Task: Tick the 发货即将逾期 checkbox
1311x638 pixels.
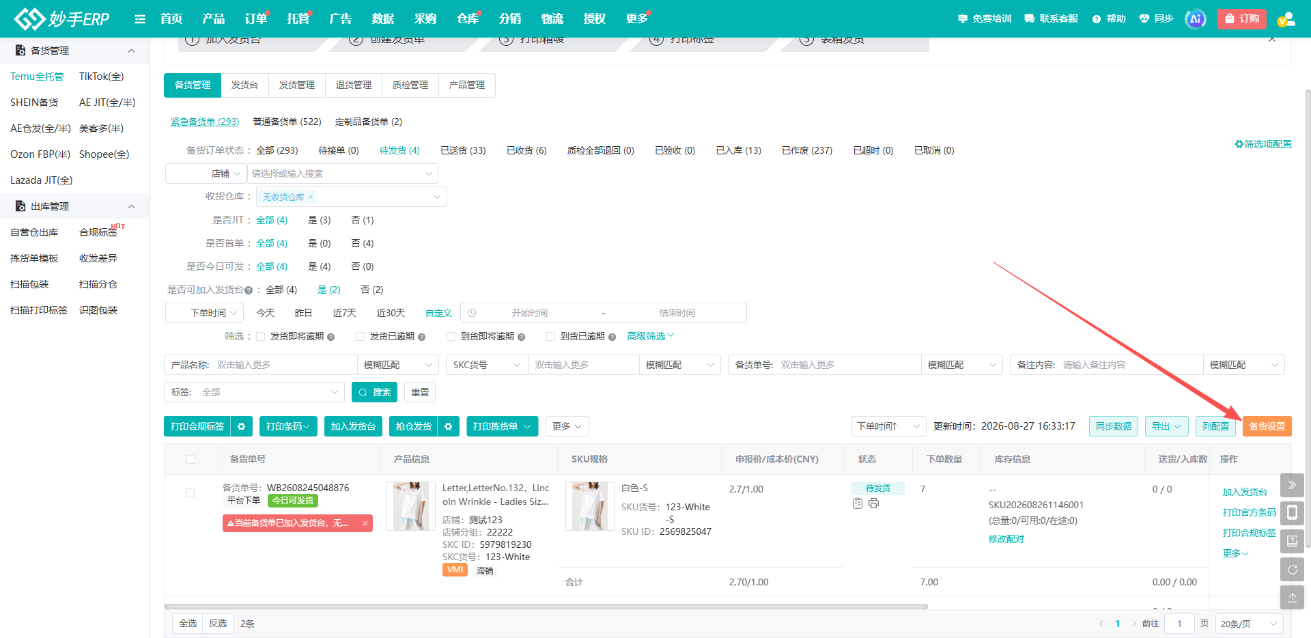Action: (x=260, y=336)
